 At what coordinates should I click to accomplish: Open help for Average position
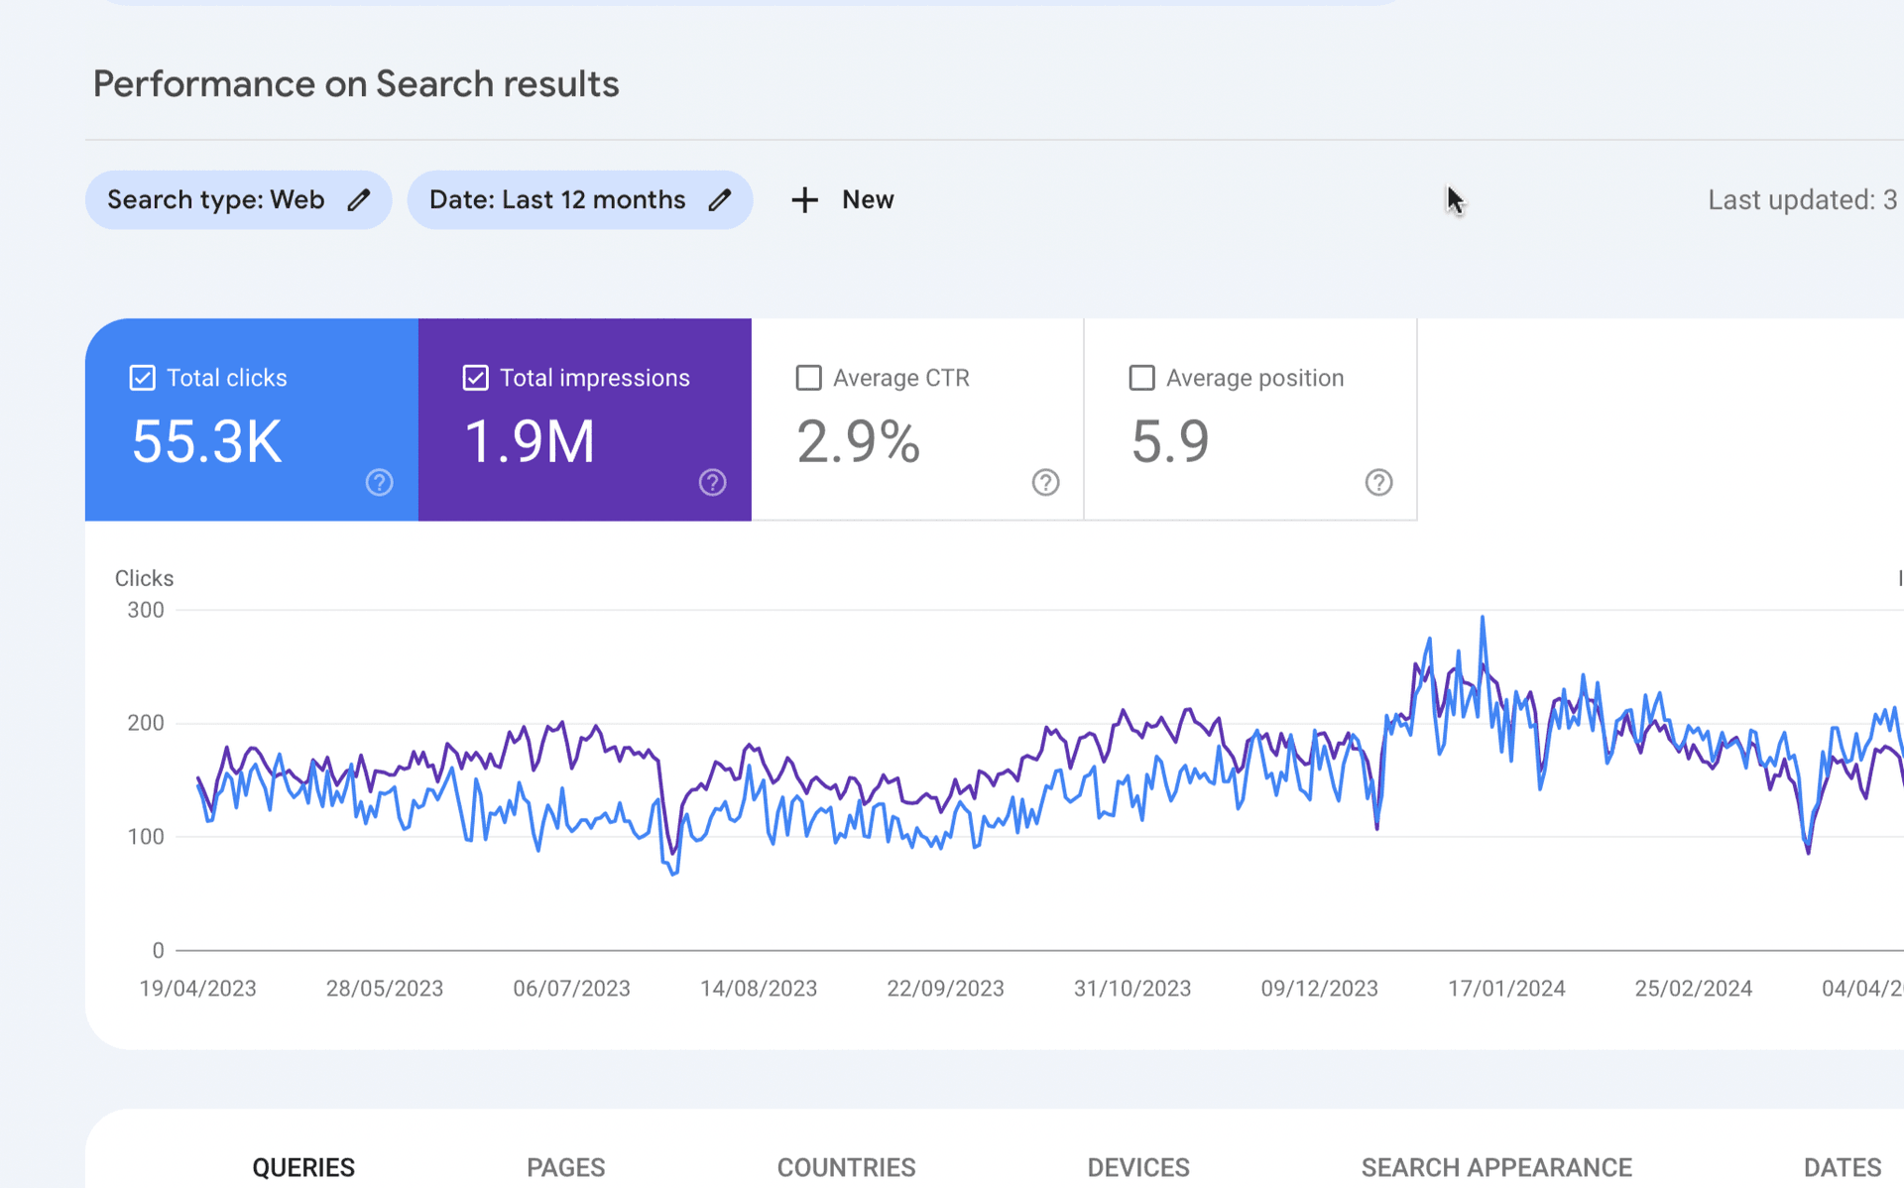(x=1378, y=483)
